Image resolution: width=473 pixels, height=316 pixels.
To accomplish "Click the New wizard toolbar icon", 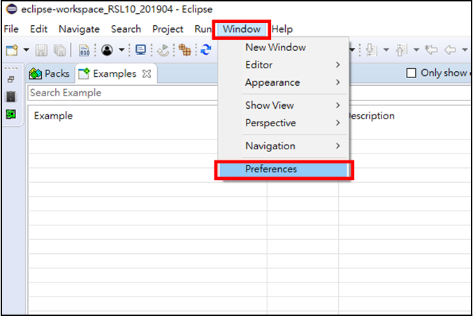I will (11, 50).
